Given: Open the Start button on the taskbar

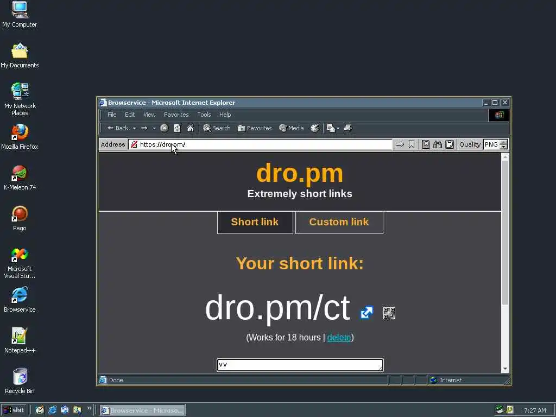Looking at the screenshot, I should click(14, 410).
